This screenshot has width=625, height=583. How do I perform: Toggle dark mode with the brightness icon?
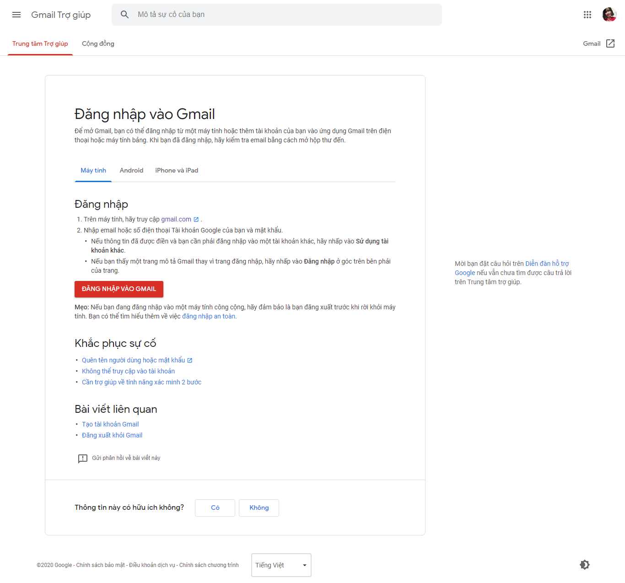[x=584, y=565]
